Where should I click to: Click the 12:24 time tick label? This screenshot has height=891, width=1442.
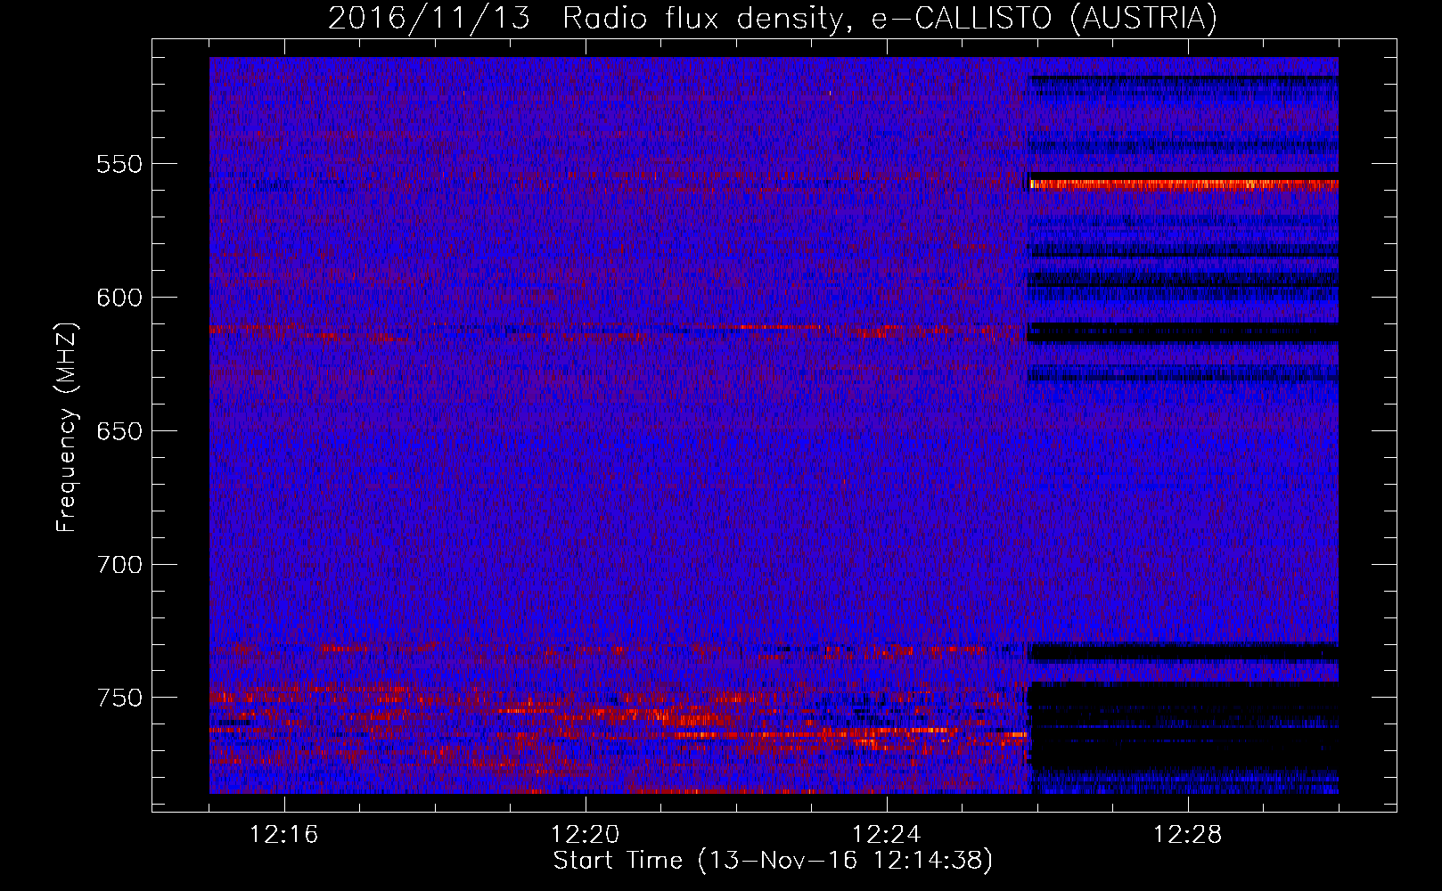tap(887, 835)
